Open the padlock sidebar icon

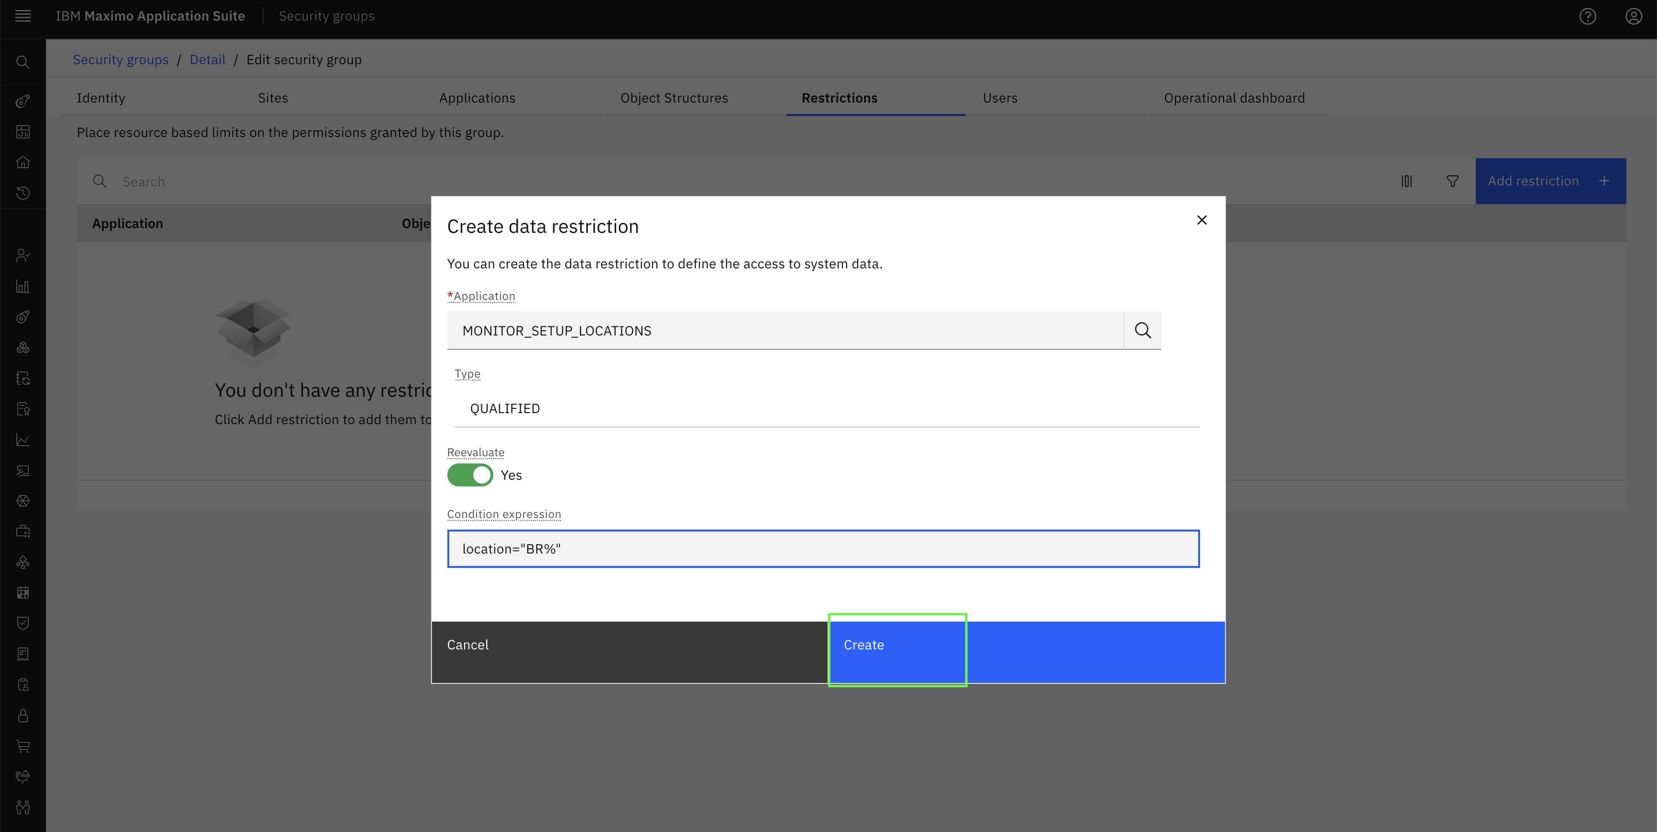click(x=23, y=716)
